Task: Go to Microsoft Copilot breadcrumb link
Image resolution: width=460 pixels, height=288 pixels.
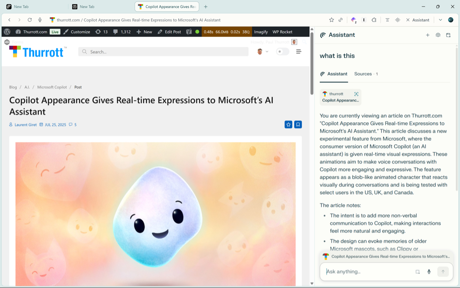Action: pos(52,87)
